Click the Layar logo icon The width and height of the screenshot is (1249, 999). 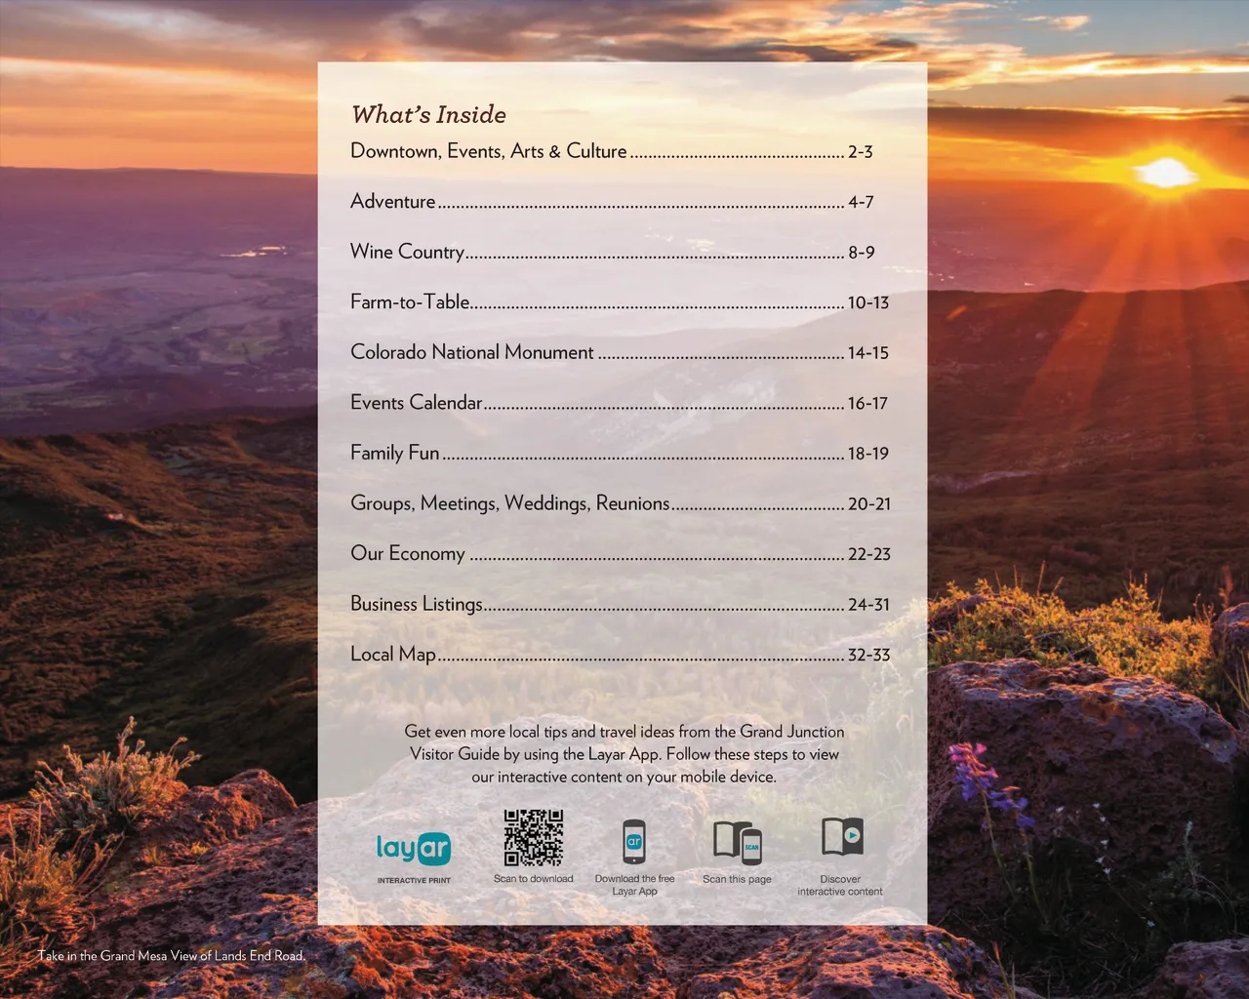414,849
